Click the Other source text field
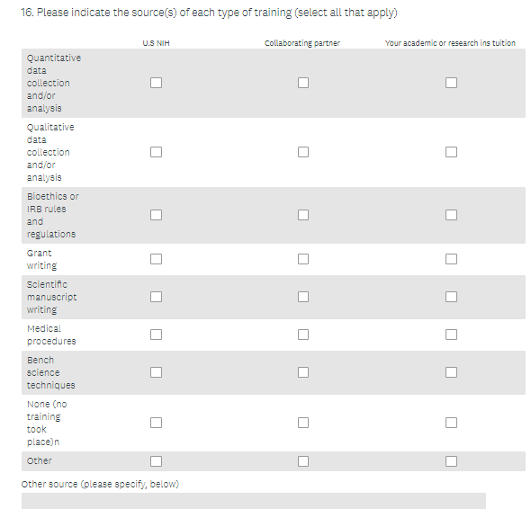 pos(254,501)
